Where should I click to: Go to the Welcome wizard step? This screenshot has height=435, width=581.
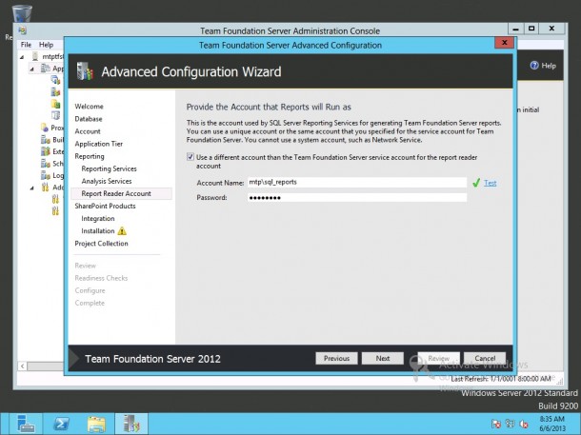(x=89, y=107)
